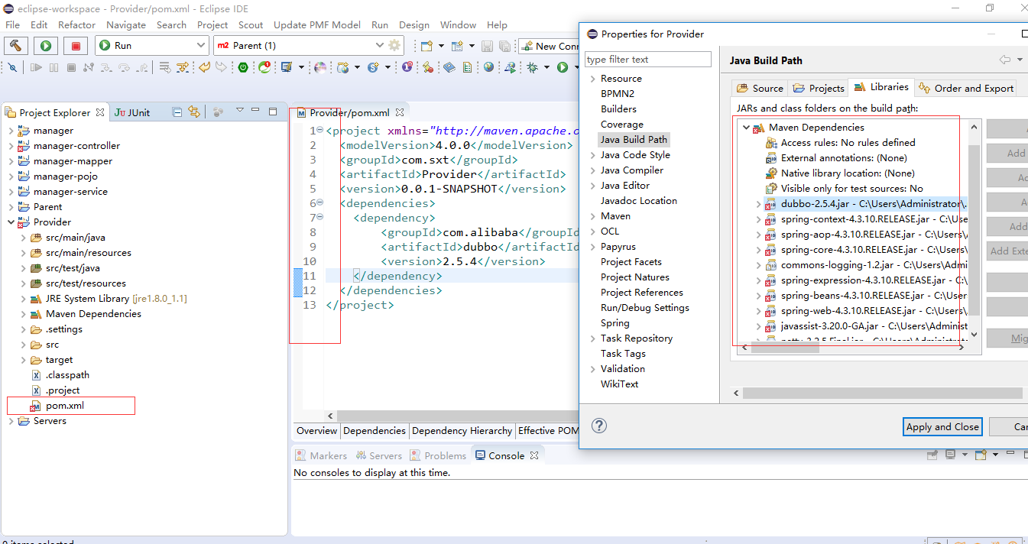Toggle Skip All Breakpoints in toolbar

click(x=13, y=67)
